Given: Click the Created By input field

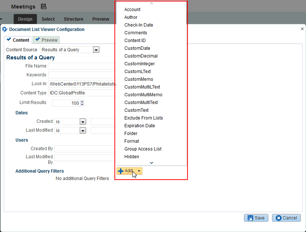Looking at the screenshot, I should [85, 149].
